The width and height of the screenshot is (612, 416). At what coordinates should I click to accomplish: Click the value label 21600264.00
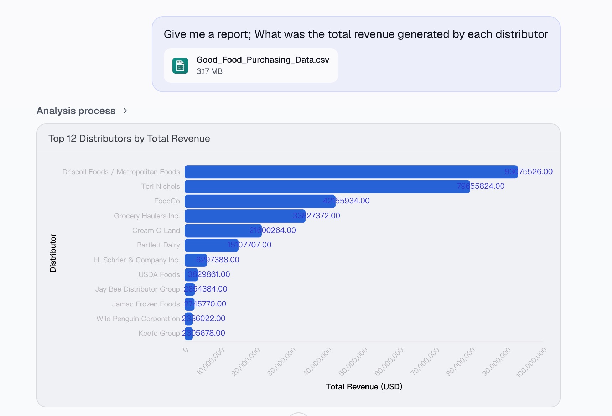click(273, 230)
